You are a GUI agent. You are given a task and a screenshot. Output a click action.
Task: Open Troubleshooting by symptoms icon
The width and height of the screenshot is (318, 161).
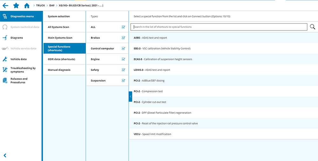click(5, 70)
